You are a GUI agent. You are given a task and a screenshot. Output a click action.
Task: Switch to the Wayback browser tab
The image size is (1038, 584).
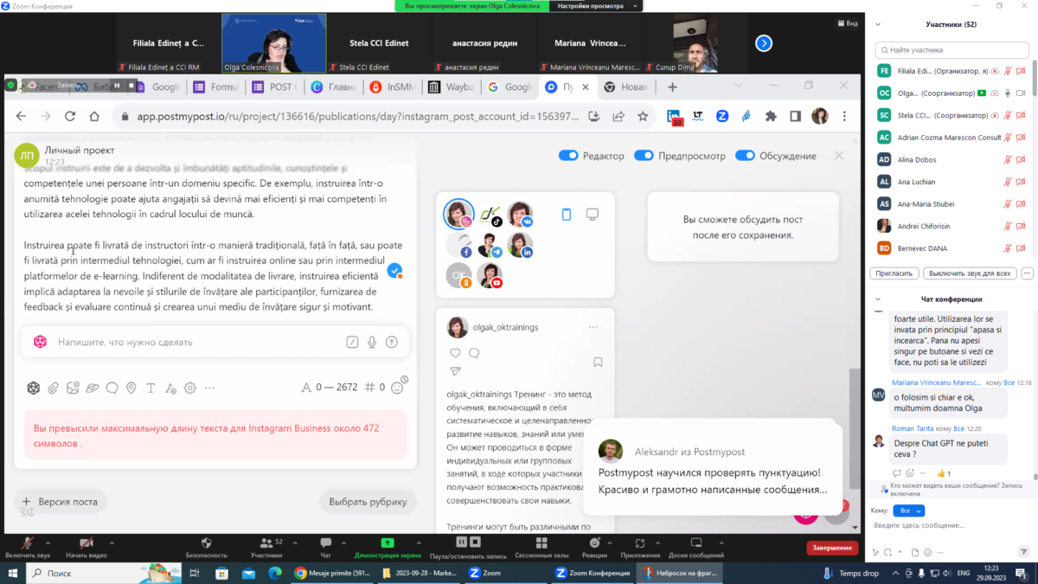[x=453, y=87]
